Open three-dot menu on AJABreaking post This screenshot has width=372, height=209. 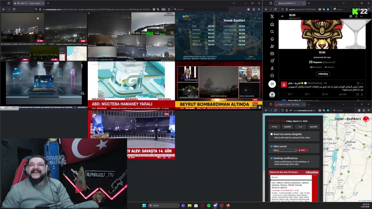pyautogui.click(x=362, y=83)
